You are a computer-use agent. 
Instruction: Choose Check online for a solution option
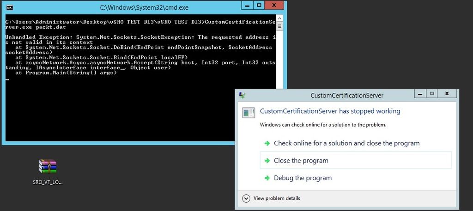pyautogui.click(x=346, y=143)
